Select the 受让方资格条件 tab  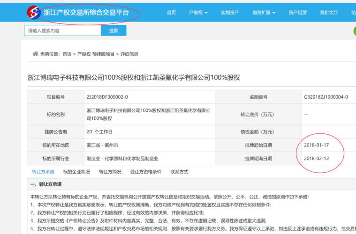(145, 172)
